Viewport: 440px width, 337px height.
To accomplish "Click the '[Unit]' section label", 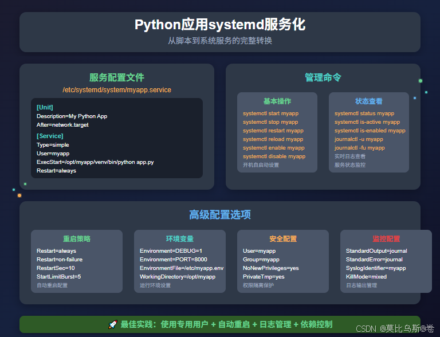I will (x=45, y=107).
